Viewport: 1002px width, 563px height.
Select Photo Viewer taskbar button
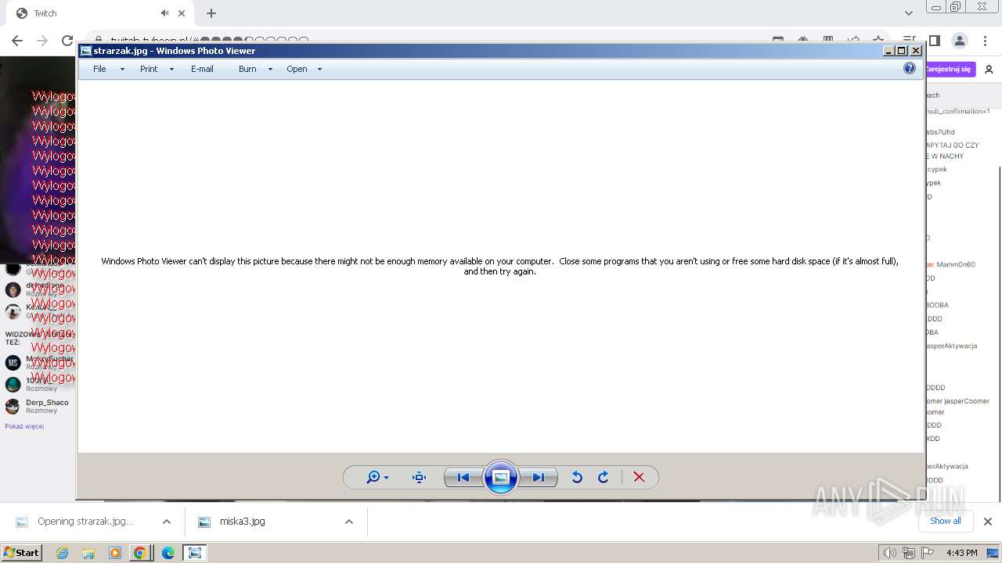194,553
